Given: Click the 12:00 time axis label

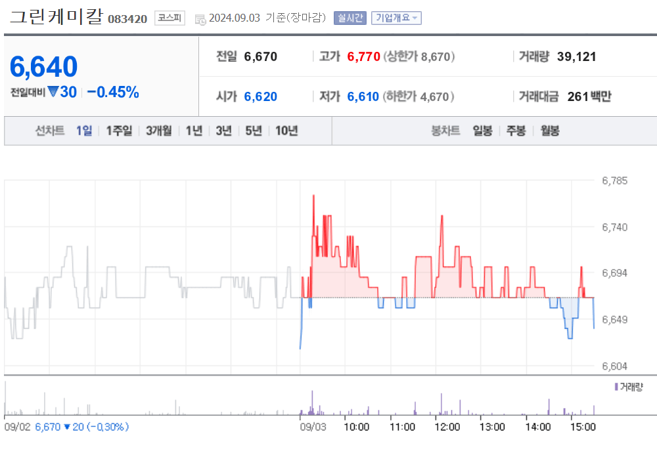Looking at the screenshot, I should tap(447, 427).
